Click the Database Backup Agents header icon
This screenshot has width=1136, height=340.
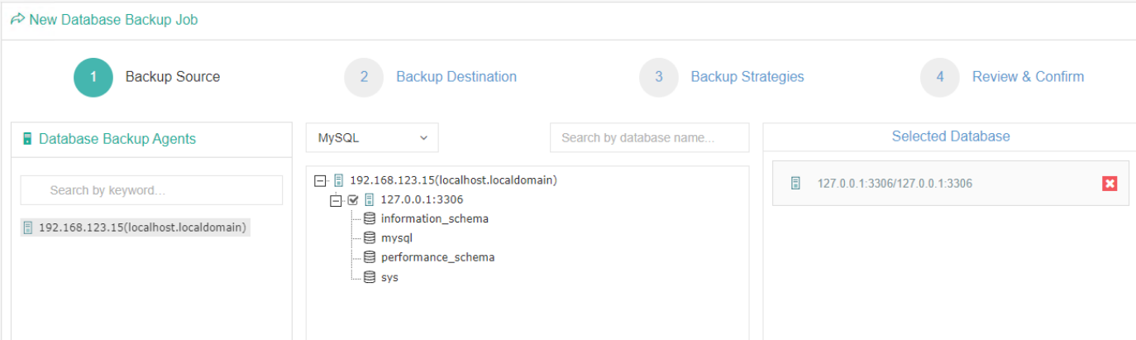click(x=27, y=139)
